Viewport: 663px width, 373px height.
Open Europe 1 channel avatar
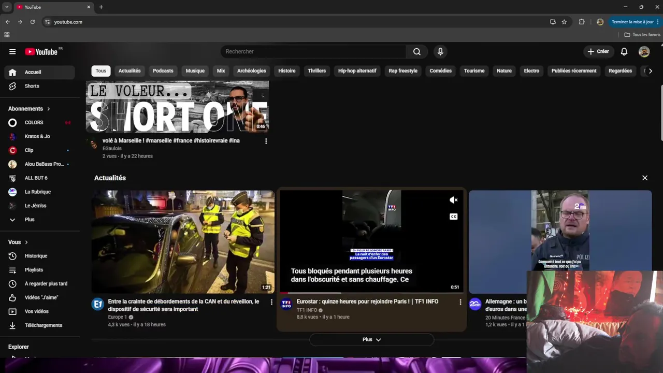(x=98, y=304)
